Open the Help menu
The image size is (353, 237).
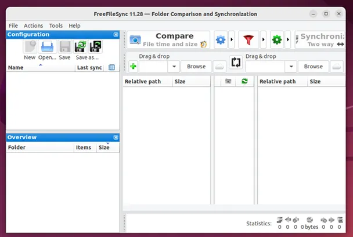point(74,25)
